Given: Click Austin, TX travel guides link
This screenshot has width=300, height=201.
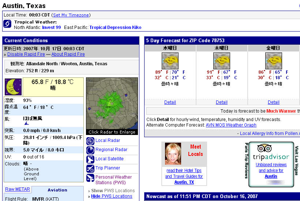Looking at the screenshot, I should pos(184,182).
